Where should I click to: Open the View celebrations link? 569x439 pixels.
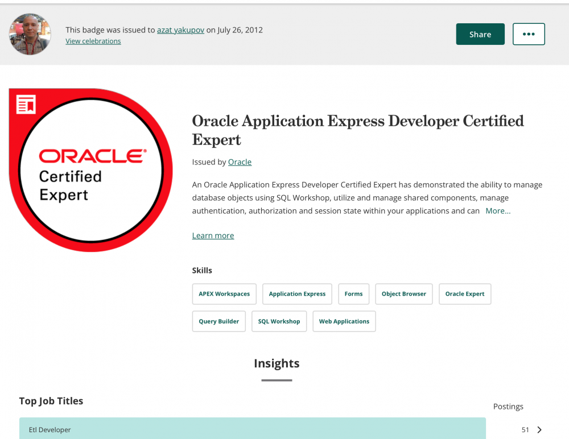click(x=93, y=41)
